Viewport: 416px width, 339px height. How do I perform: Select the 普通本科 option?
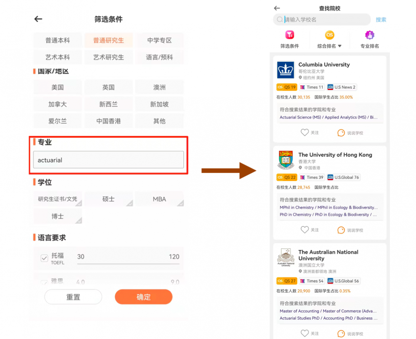click(x=57, y=40)
